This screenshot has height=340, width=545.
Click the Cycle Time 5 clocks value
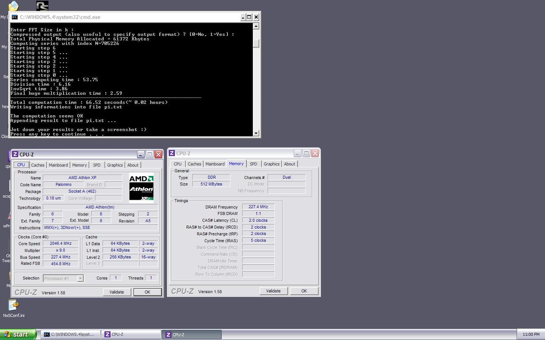[x=258, y=240]
